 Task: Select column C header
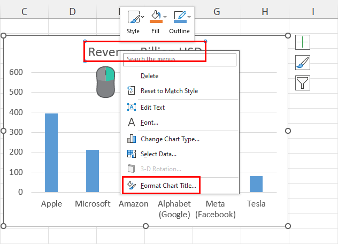(25, 11)
